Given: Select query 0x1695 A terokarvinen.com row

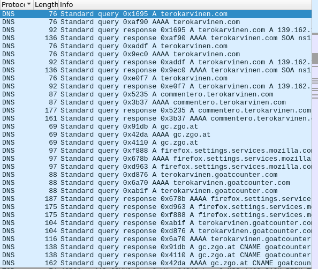Looking at the screenshot, I should point(156,14).
